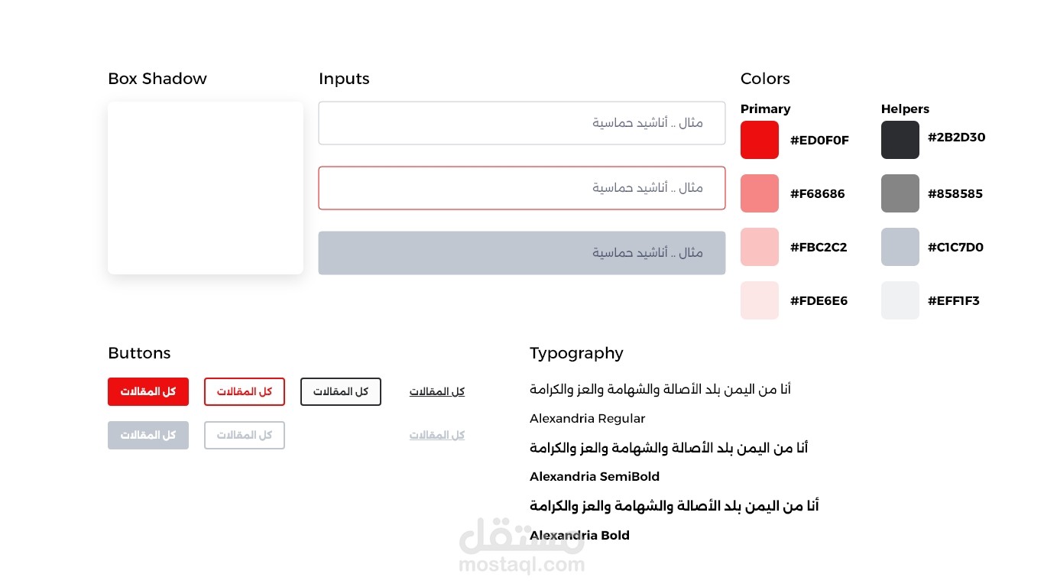Click the Box Shadow sample card
1044x587 pixels.
[206, 188]
